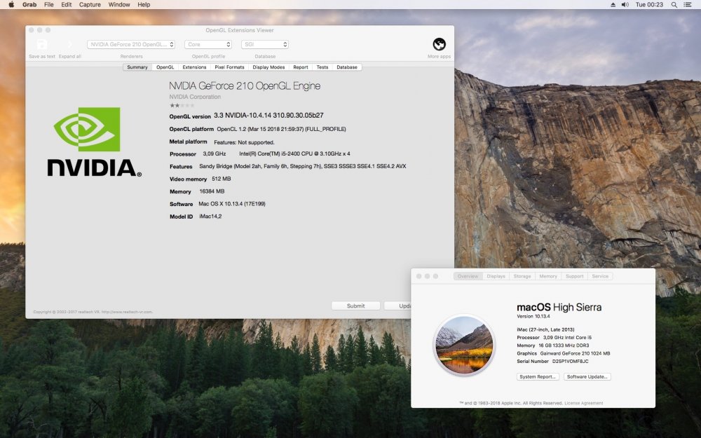Select Memory tab in About This Mac
The height and width of the screenshot is (438, 701).
(548, 276)
